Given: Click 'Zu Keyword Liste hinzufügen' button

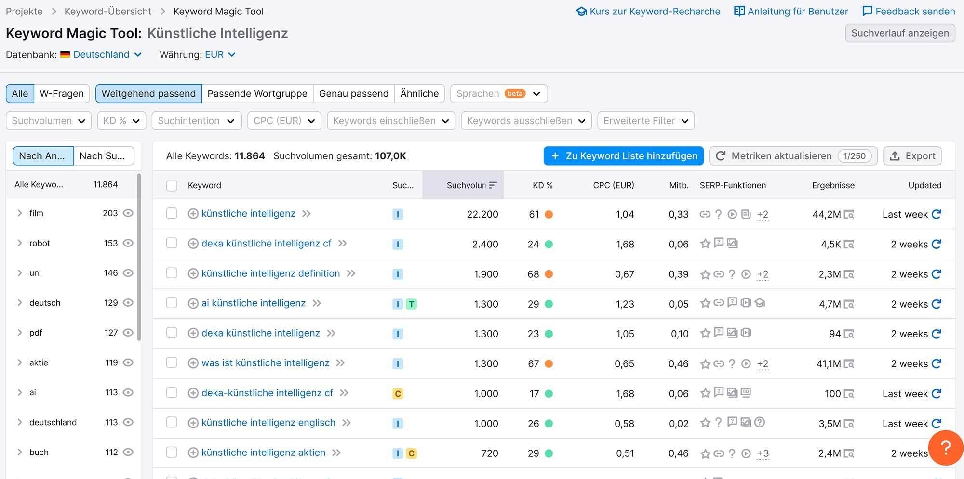Looking at the screenshot, I should (x=623, y=155).
